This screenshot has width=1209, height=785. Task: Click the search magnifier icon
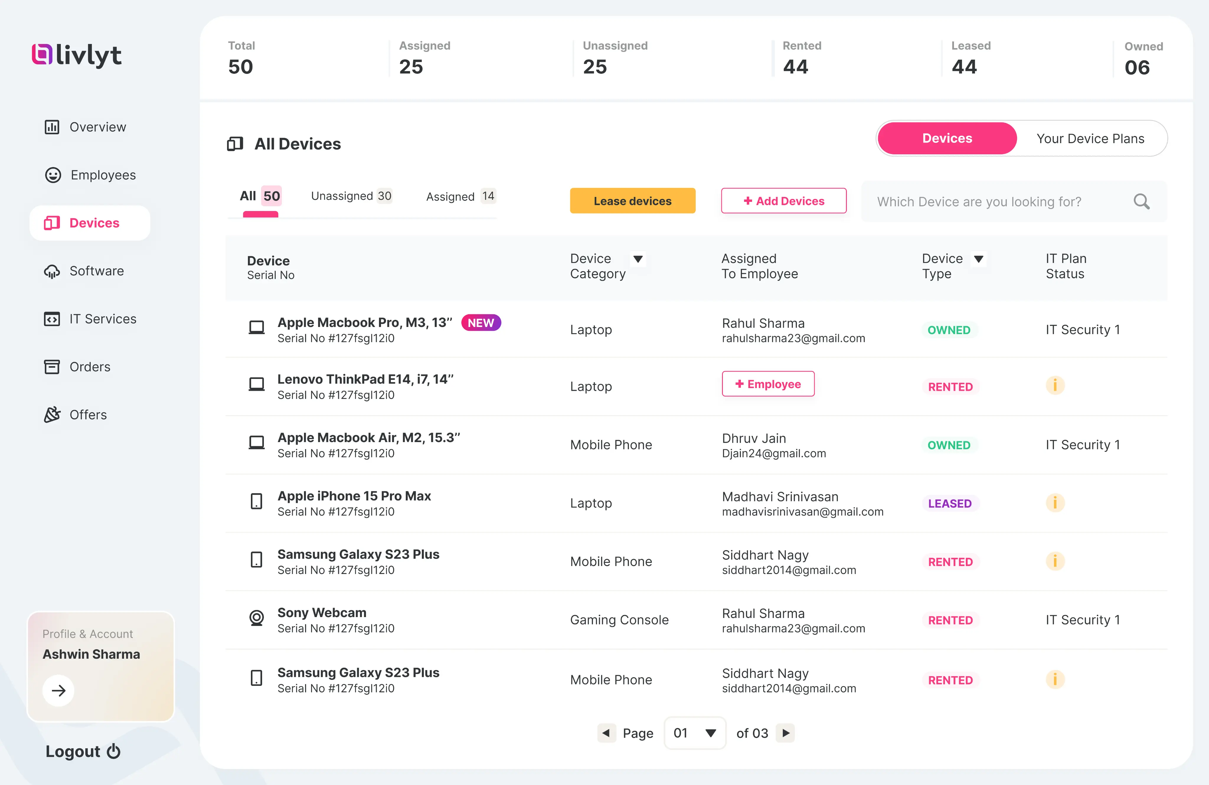pos(1141,202)
